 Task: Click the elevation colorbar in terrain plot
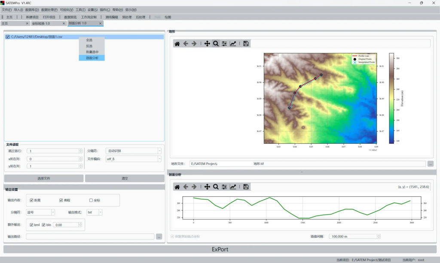click(391, 98)
